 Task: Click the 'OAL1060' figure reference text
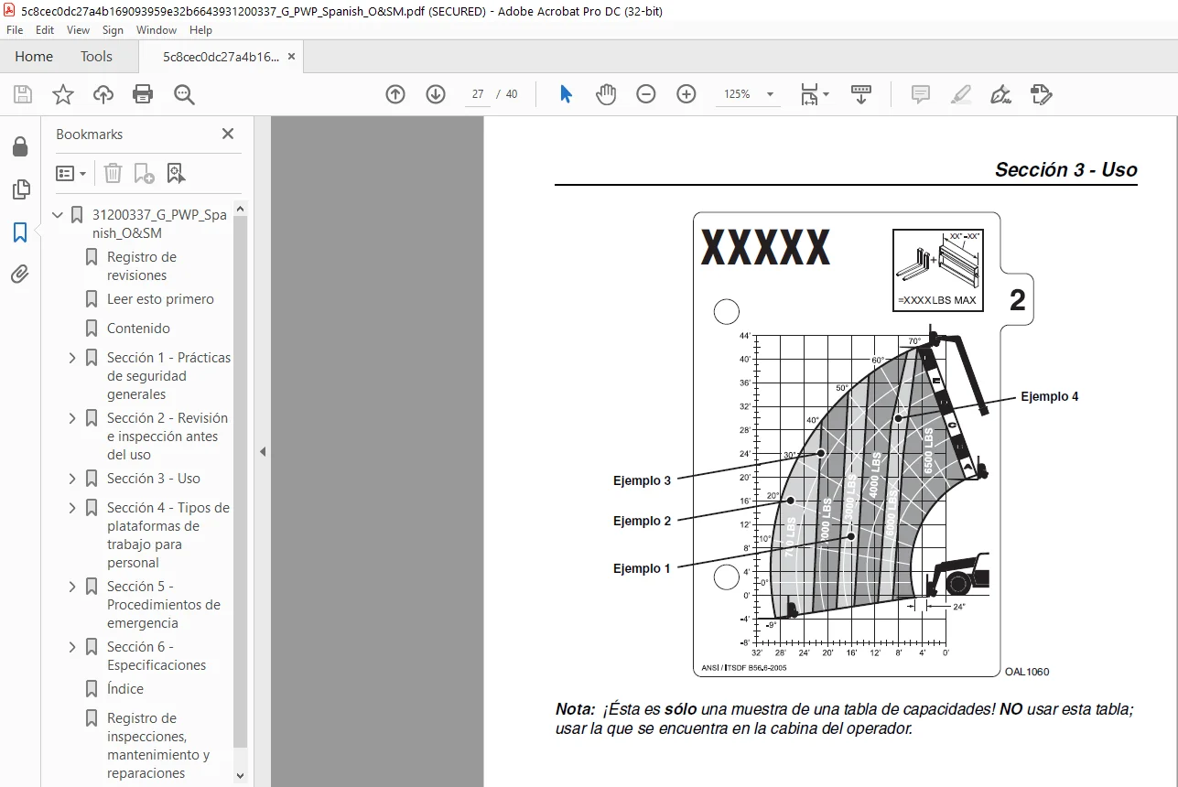click(1026, 672)
